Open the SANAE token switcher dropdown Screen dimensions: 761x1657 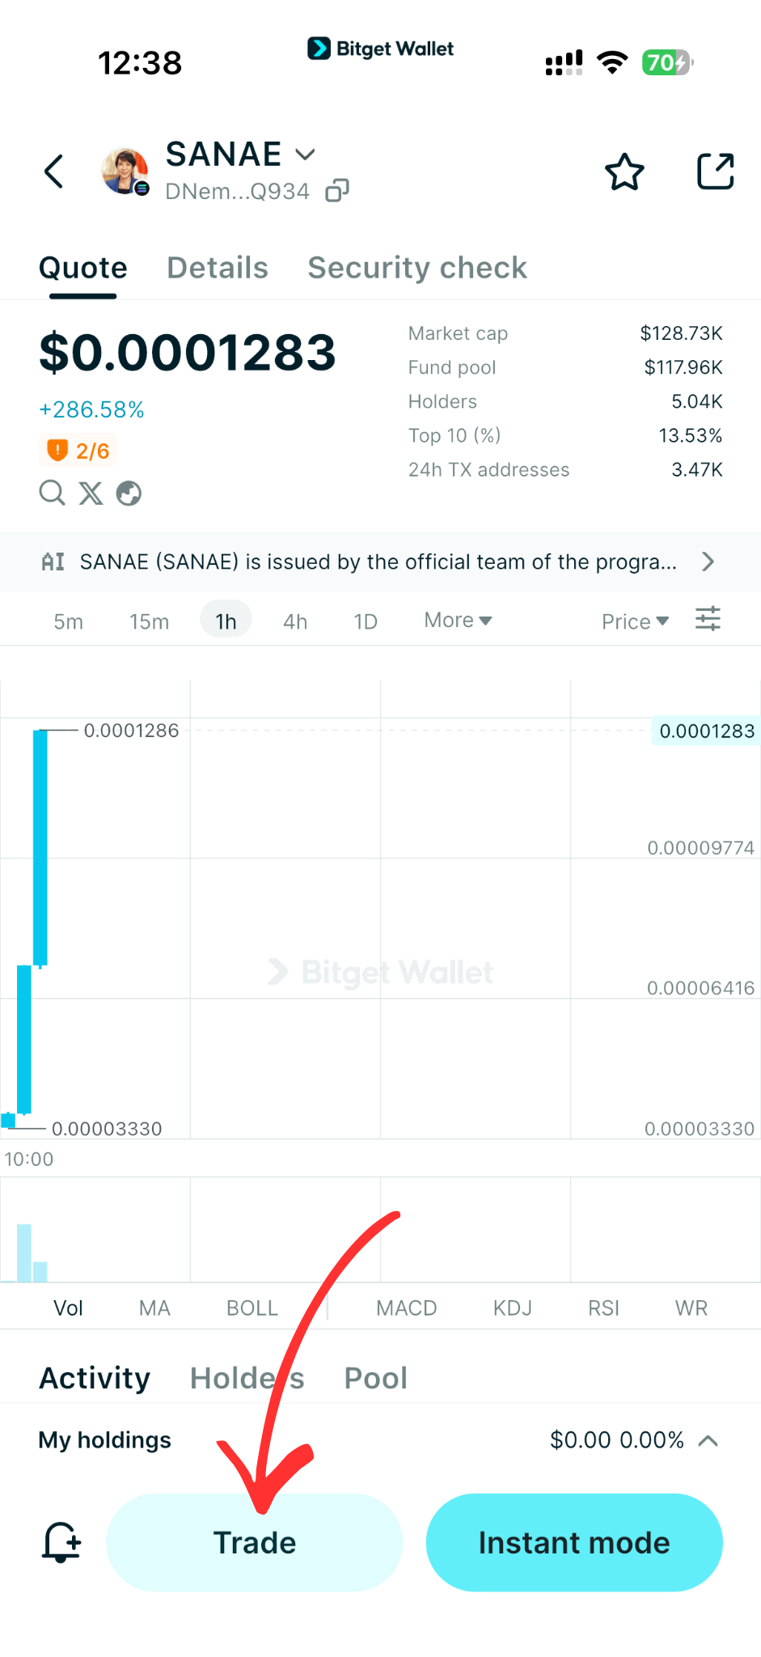click(305, 154)
